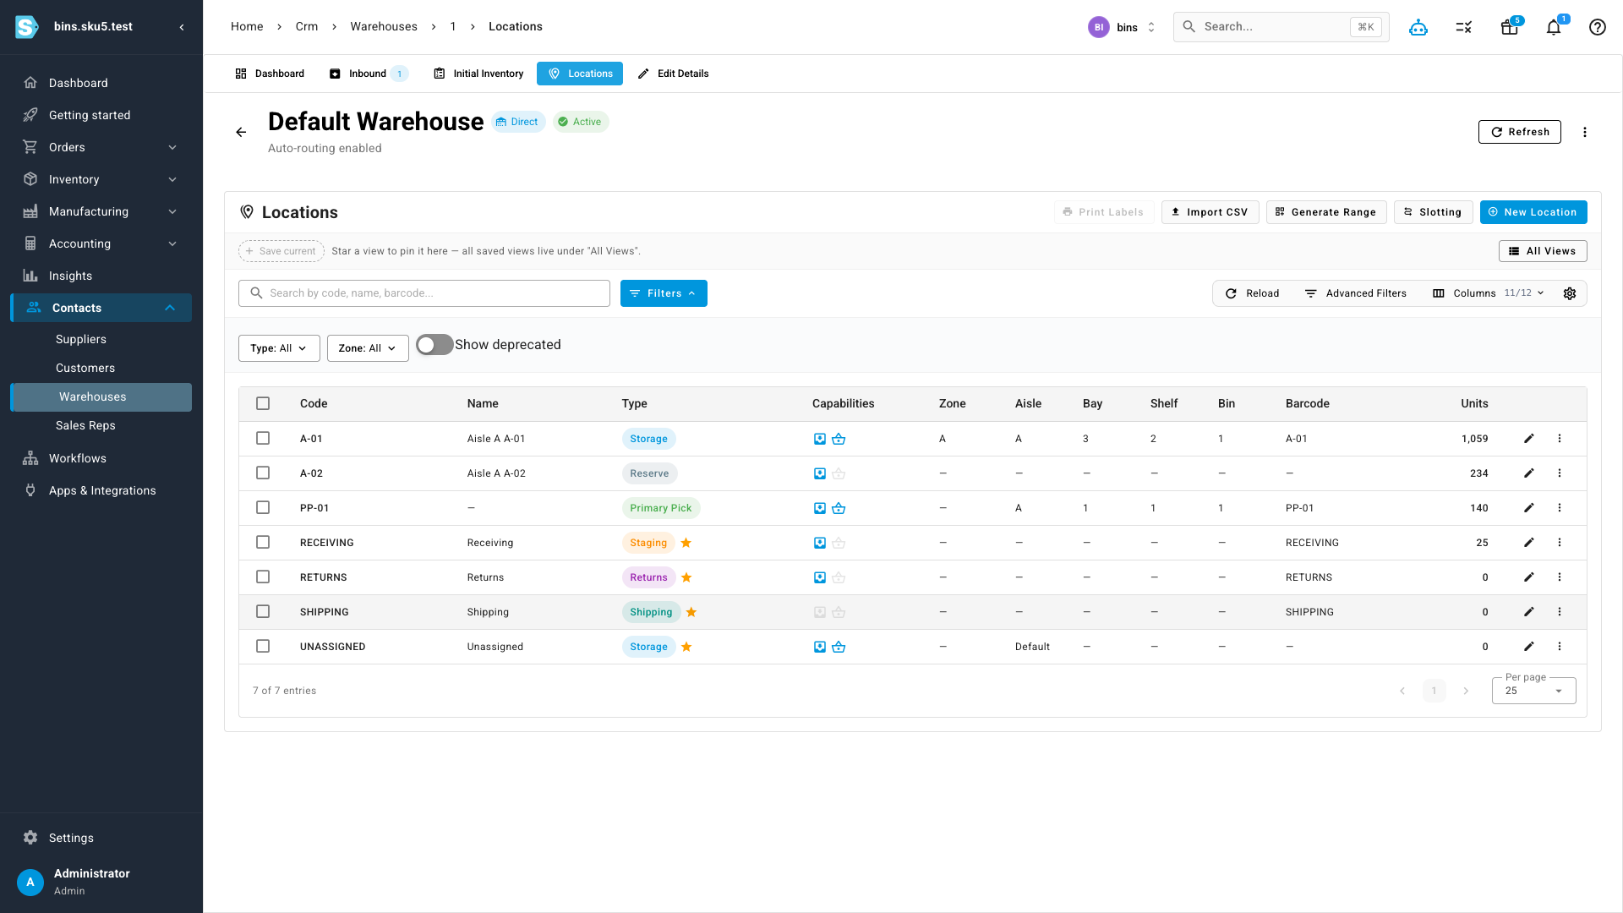Check the A-02 row checkbox
Viewport: 1623px width, 913px height.
(263, 473)
